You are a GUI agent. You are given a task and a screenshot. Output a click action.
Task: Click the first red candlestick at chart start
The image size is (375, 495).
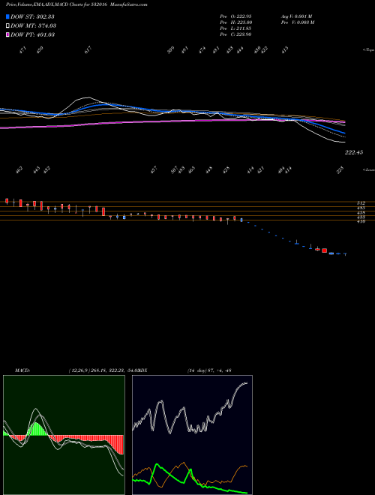tap(7, 201)
